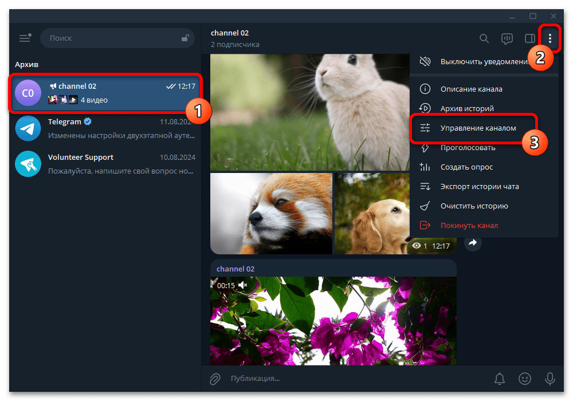Click the microphone voice message icon
The width and height of the screenshot is (573, 401).
coord(550,379)
